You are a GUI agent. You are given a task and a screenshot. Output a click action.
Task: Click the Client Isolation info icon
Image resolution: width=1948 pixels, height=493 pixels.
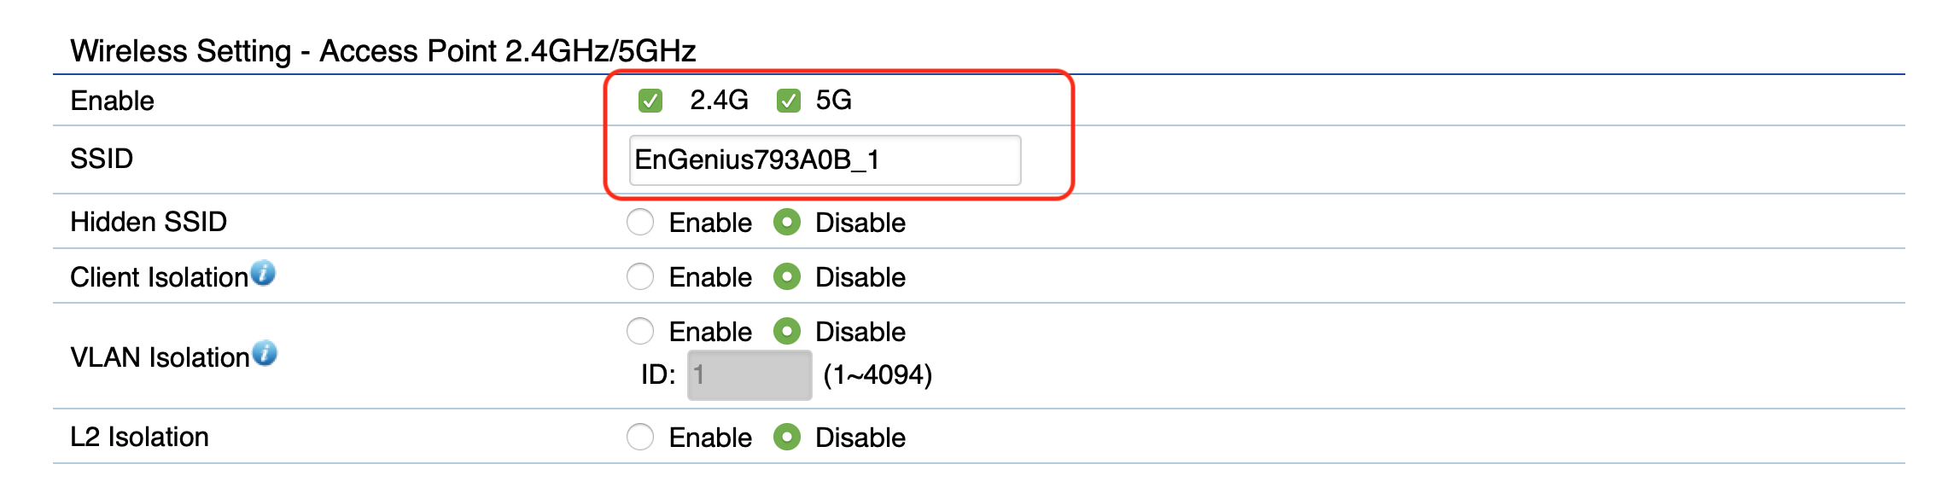tap(264, 273)
